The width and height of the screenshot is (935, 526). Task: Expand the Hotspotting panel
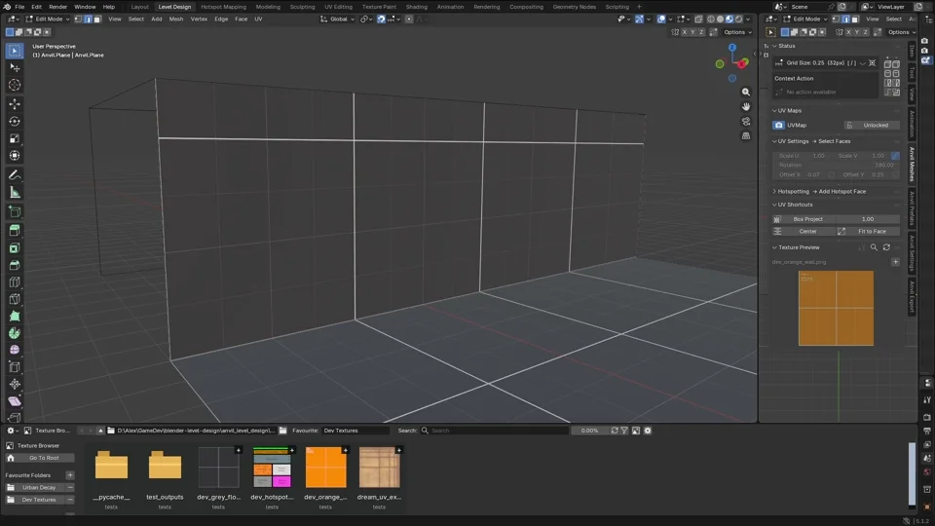tap(774, 192)
